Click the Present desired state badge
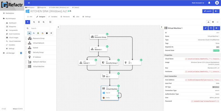 pyautogui.click(x=216, y=51)
